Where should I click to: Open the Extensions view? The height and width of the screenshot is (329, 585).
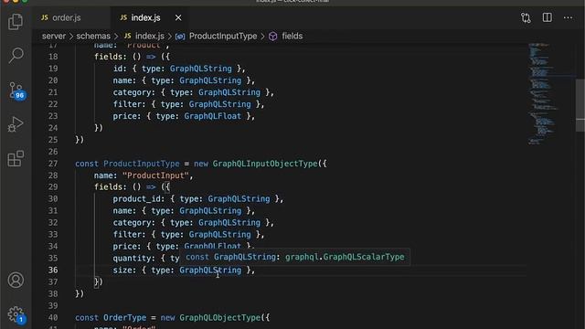click(x=16, y=158)
